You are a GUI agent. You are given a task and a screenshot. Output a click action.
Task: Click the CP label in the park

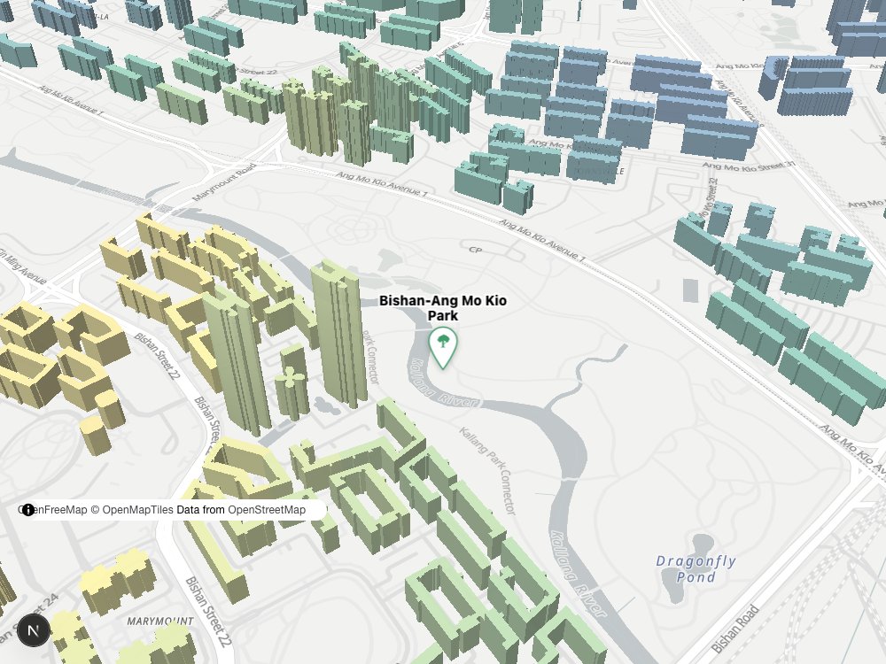click(475, 249)
